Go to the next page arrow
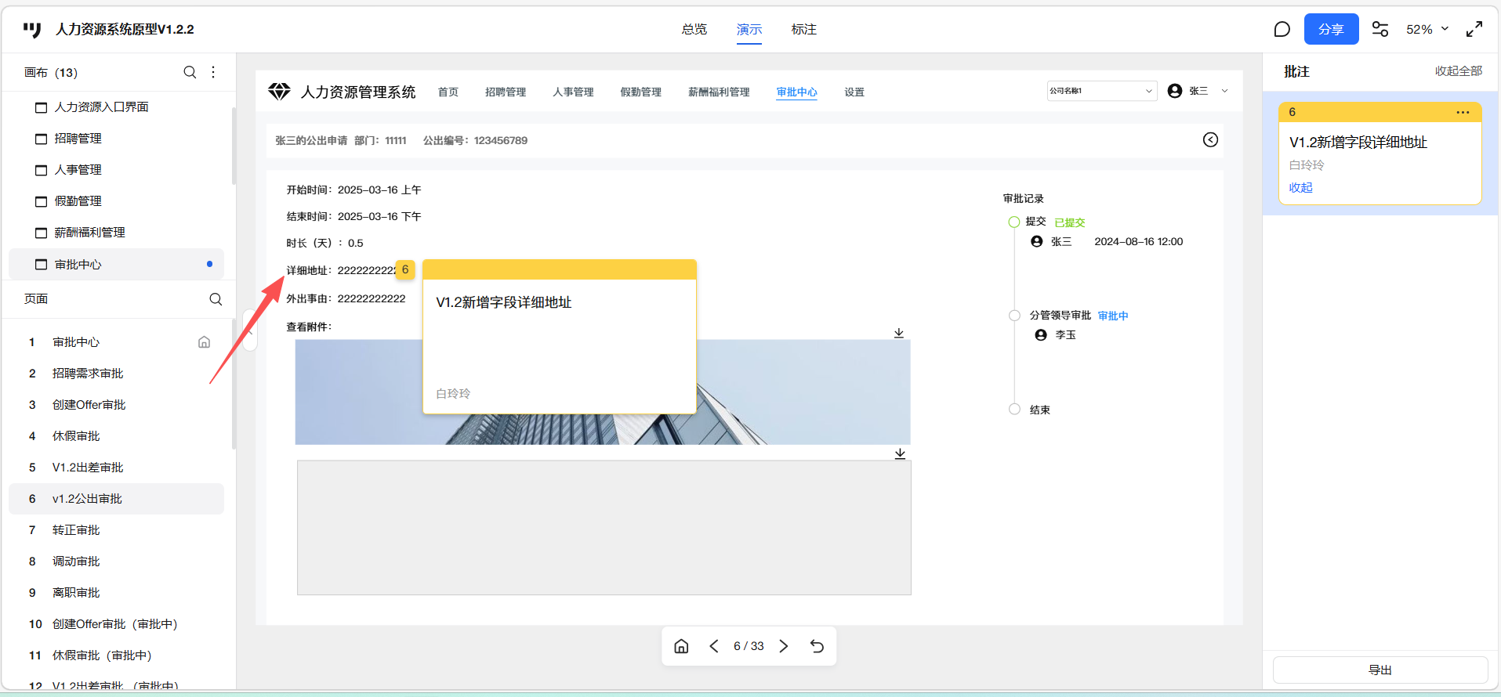Viewport: 1501px width, 697px height. point(784,646)
